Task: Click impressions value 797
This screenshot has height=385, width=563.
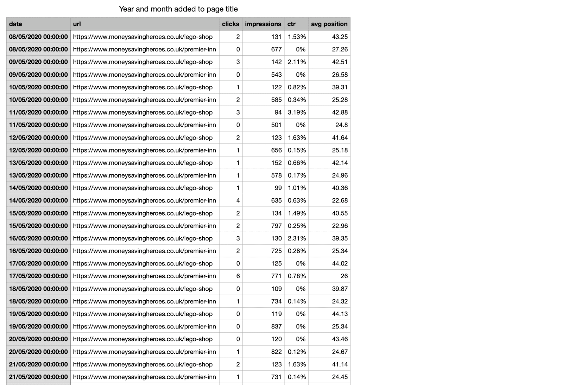Action: [x=276, y=226]
